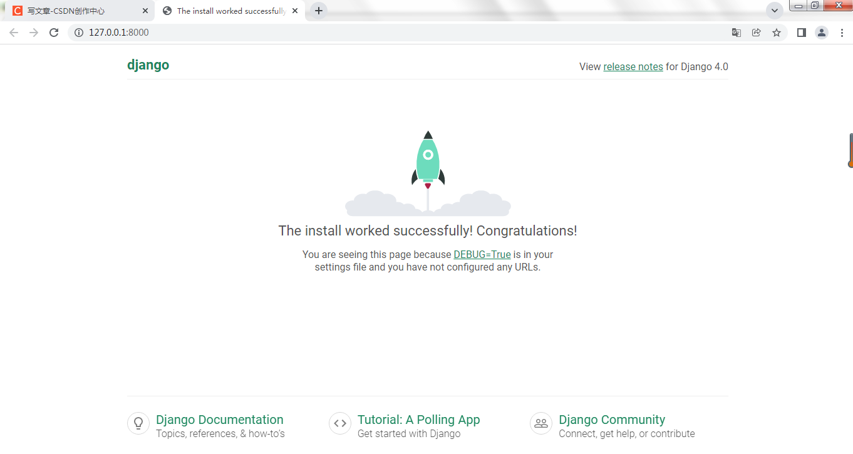The width and height of the screenshot is (853, 454).
Task: Close the install worked successfully tab
Action: tap(295, 11)
